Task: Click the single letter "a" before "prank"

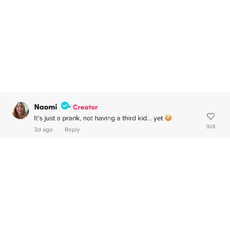Action: click(x=59, y=119)
